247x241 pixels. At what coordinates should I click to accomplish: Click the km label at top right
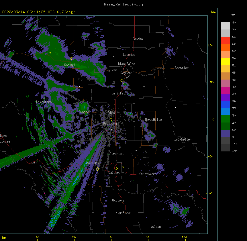pos(213,12)
